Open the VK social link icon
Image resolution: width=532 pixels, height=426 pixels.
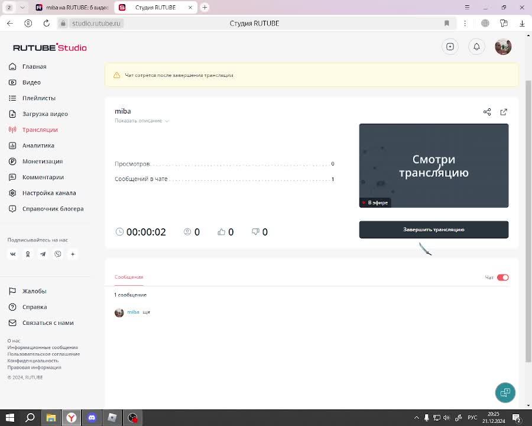[x=13, y=254]
